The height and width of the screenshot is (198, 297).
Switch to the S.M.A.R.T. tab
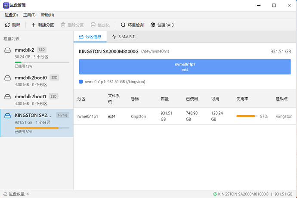click(124, 37)
